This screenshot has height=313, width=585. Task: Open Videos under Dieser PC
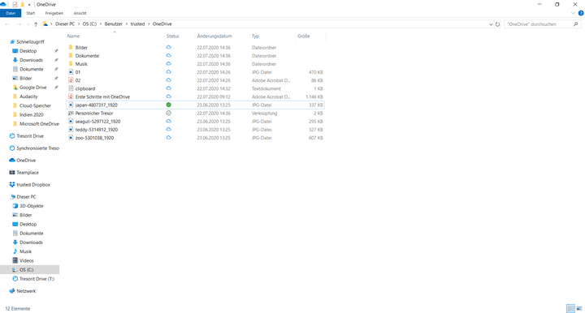[x=27, y=260]
